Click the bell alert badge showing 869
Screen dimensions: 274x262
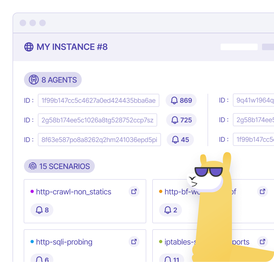pos(181,101)
